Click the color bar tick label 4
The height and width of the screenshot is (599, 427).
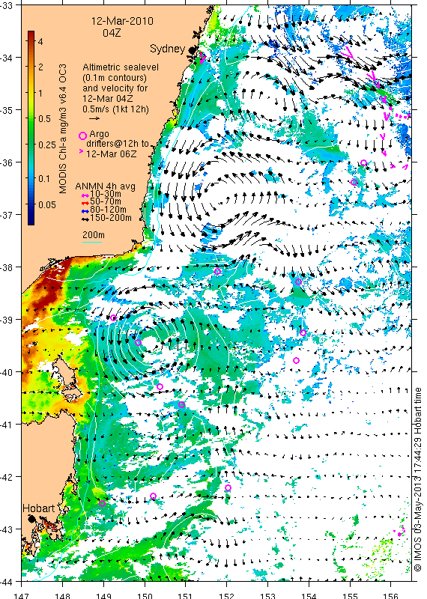[x=40, y=41]
